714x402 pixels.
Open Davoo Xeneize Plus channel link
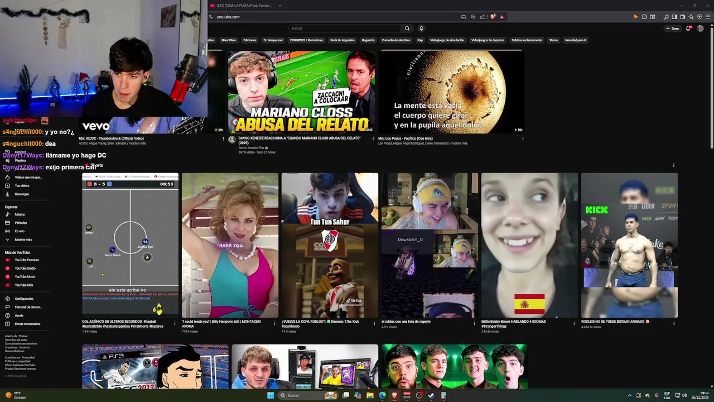[251, 148]
